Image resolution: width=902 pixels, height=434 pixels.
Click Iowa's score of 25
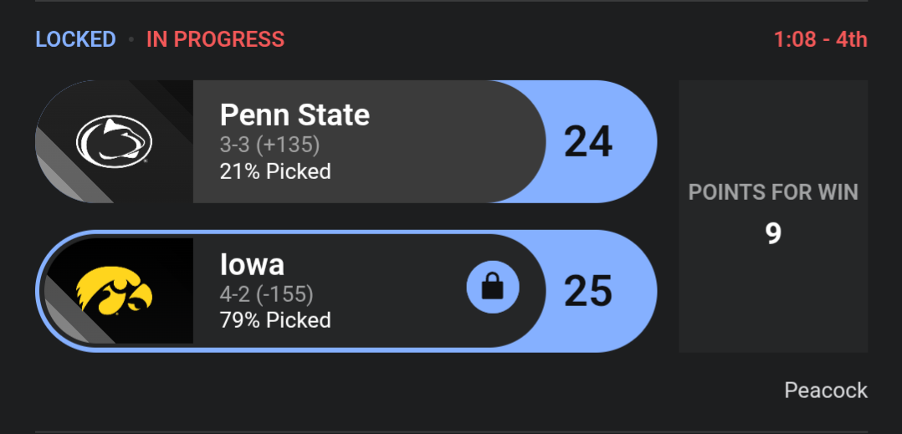pyautogui.click(x=588, y=291)
